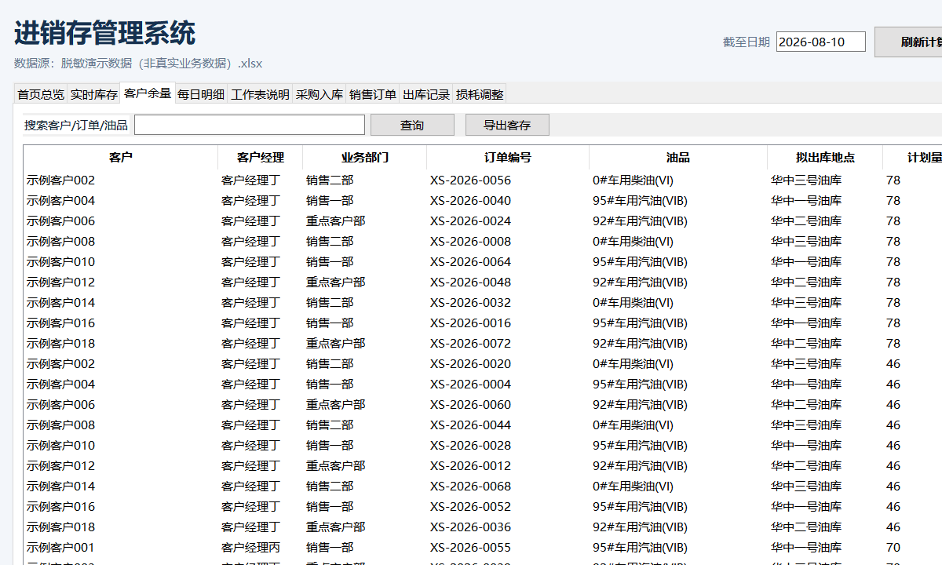The image size is (942, 565).
Task: Click the 查询 search button
Action: coord(412,125)
